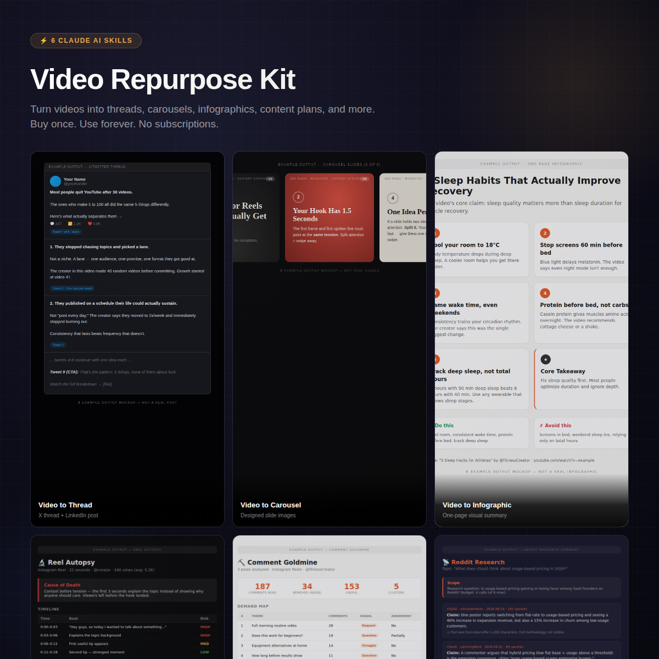Click the flat-rate to usage-based pricing claim
This screenshot has height=659, width=659.
532,621
